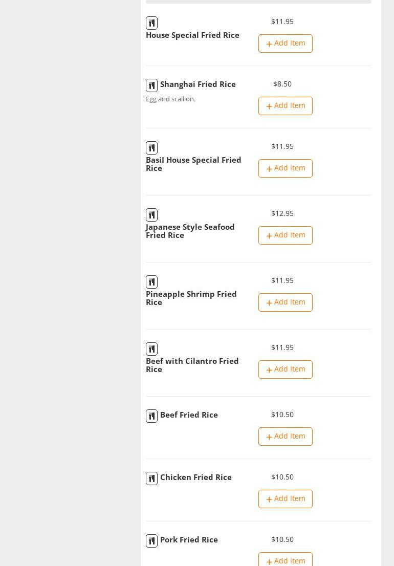Add Shanghai Fried Rice to order

[285, 106]
